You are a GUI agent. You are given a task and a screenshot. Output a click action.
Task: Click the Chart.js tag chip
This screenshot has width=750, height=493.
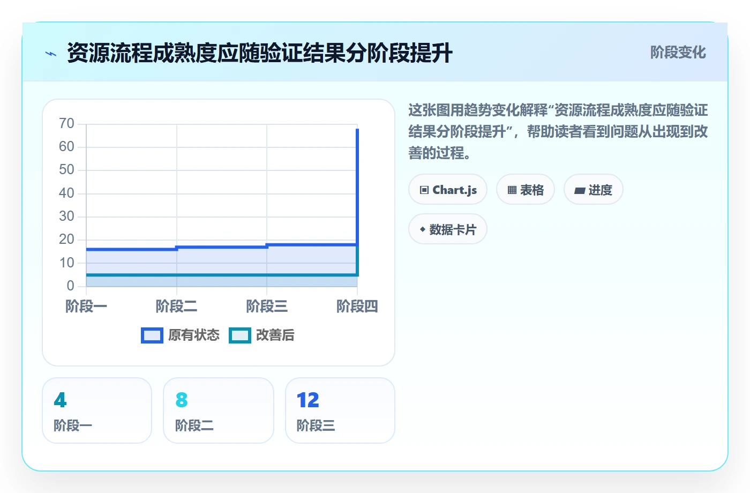tap(448, 190)
